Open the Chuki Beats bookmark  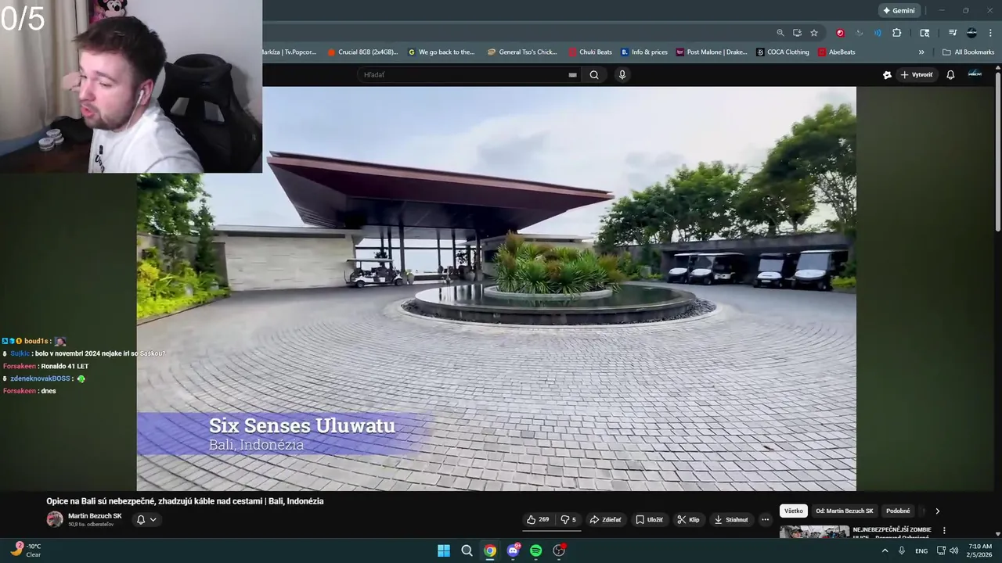(590, 52)
